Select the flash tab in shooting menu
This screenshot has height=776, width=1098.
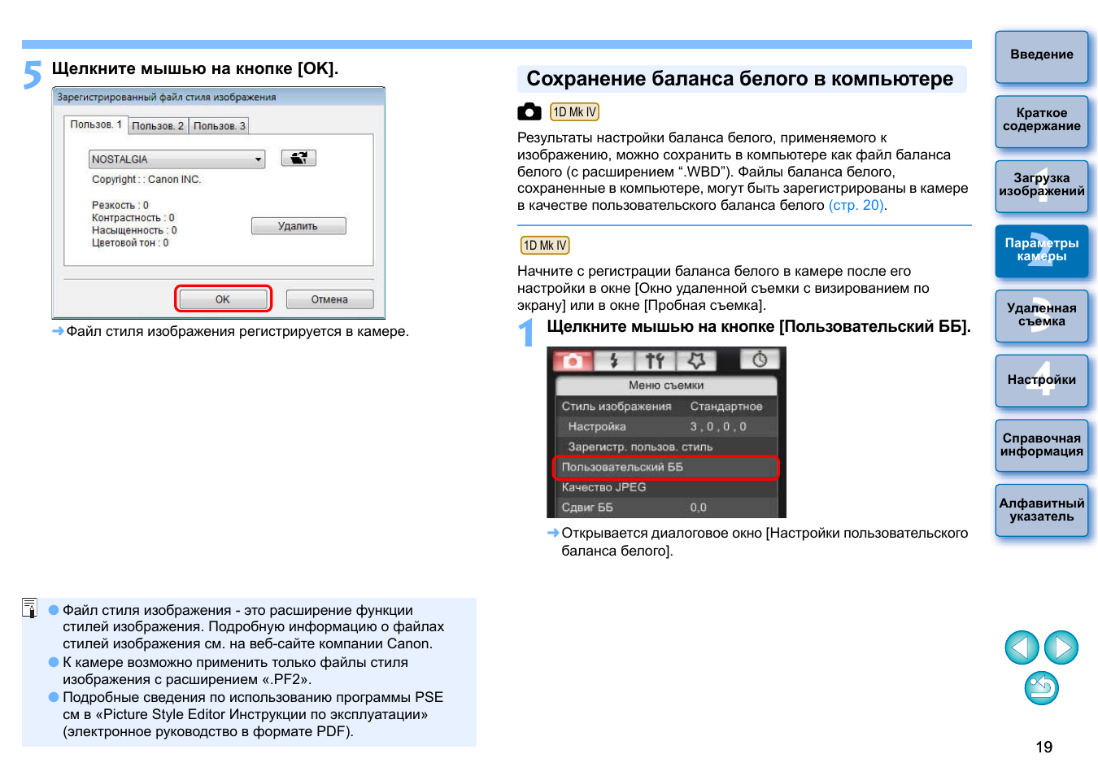coord(614,360)
